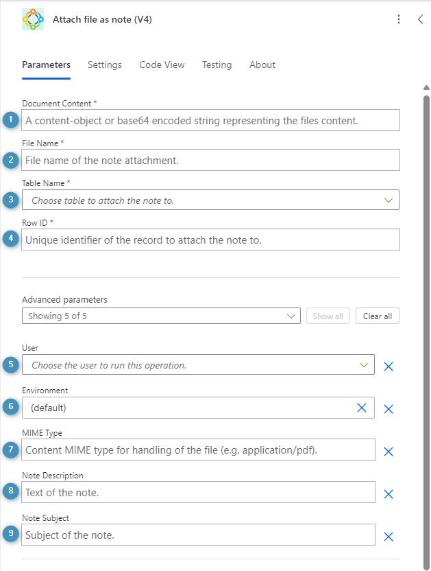Click the Clear all button
The width and height of the screenshot is (431, 571).
[x=378, y=316]
